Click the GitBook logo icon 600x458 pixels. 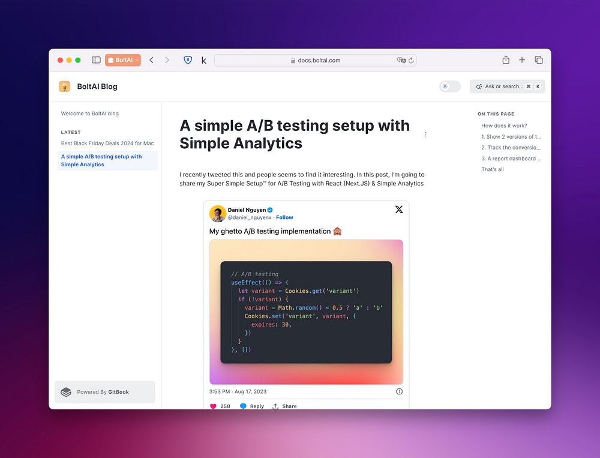(66, 392)
